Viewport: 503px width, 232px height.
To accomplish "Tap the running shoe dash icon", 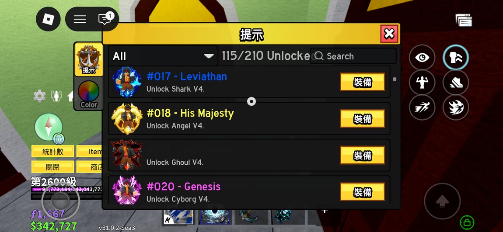I will tap(455, 82).
